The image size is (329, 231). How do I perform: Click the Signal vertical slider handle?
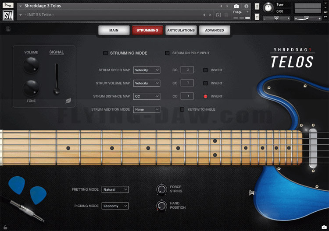(57, 91)
